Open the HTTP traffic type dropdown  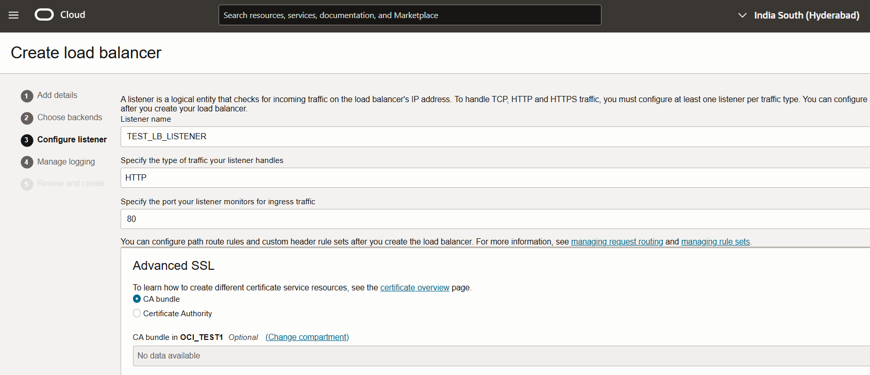coord(495,177)
